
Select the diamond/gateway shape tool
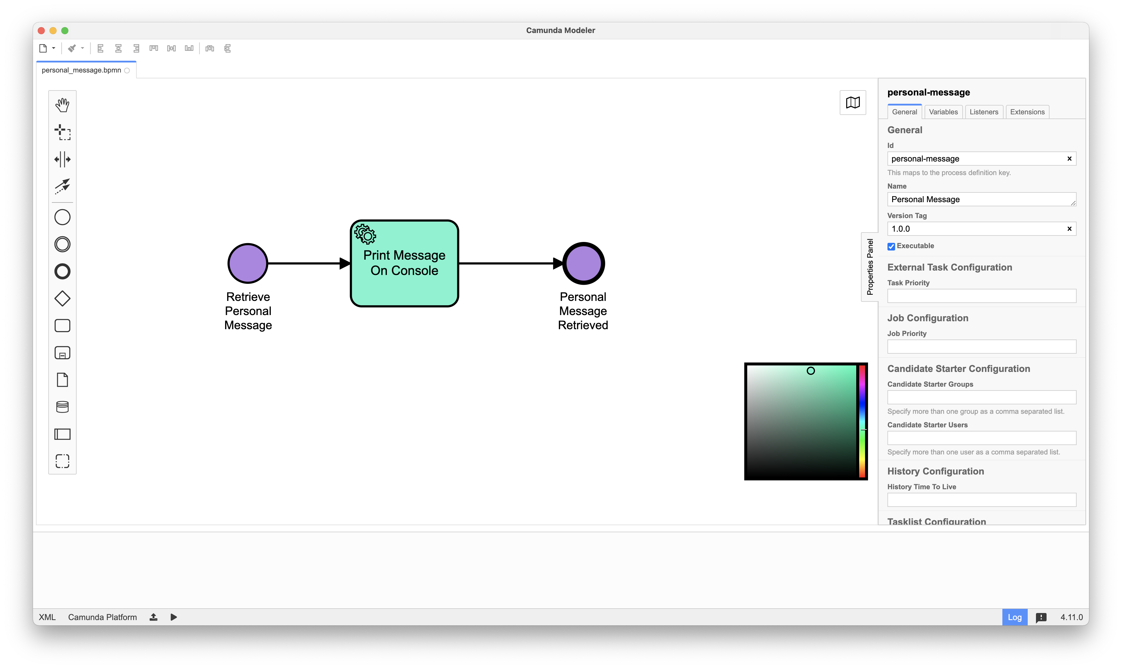pos(63,299)
